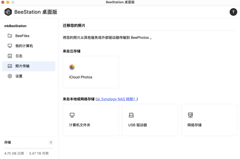Choose the USB 驱动器 card

pyautogui.click(x=150, y=120)
